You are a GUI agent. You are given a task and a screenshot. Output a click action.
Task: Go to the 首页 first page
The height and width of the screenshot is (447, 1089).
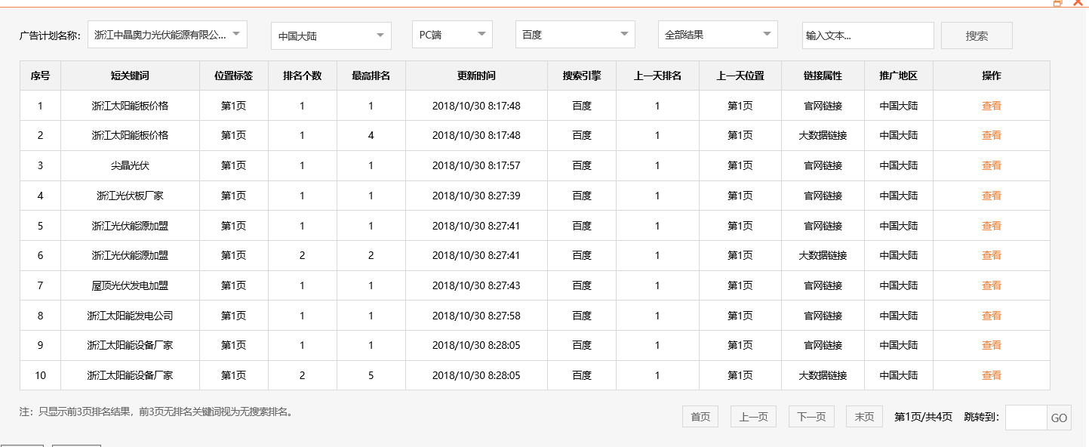point(700,416)
